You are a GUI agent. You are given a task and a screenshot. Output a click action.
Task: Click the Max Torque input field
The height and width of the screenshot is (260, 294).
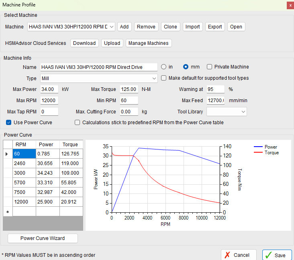point(129,89)
